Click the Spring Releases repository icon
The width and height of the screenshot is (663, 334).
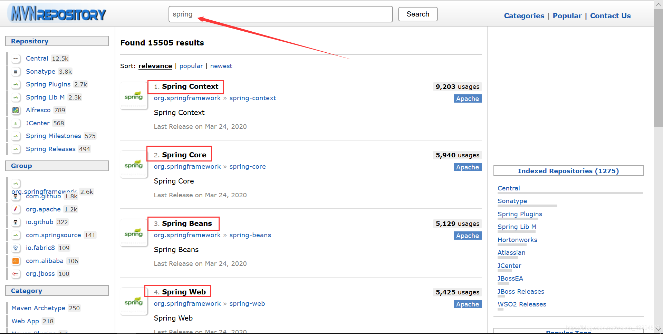click(16, 149)
